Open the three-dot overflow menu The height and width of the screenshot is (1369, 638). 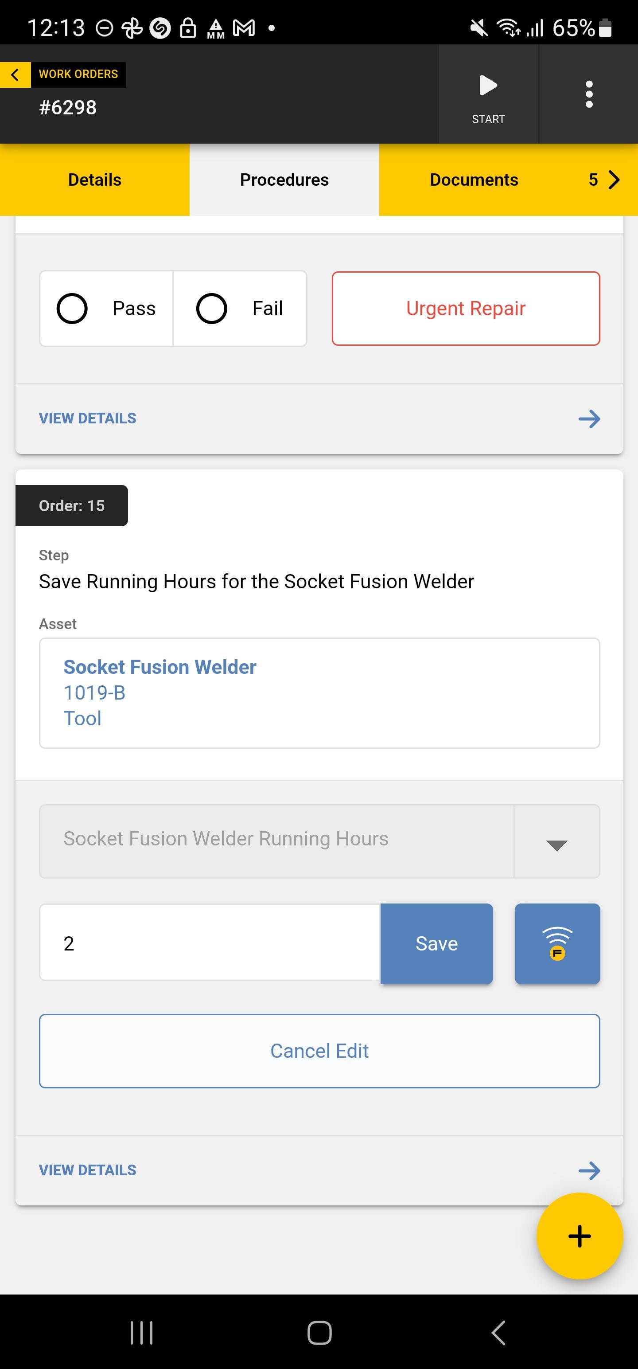[x=588, y=94]
